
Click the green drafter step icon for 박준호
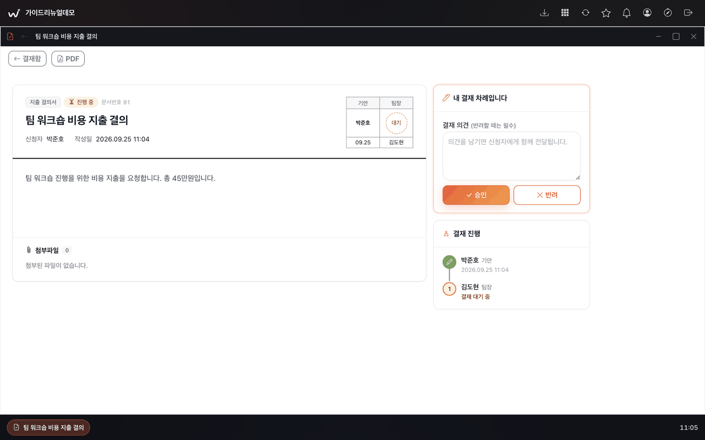449,262
